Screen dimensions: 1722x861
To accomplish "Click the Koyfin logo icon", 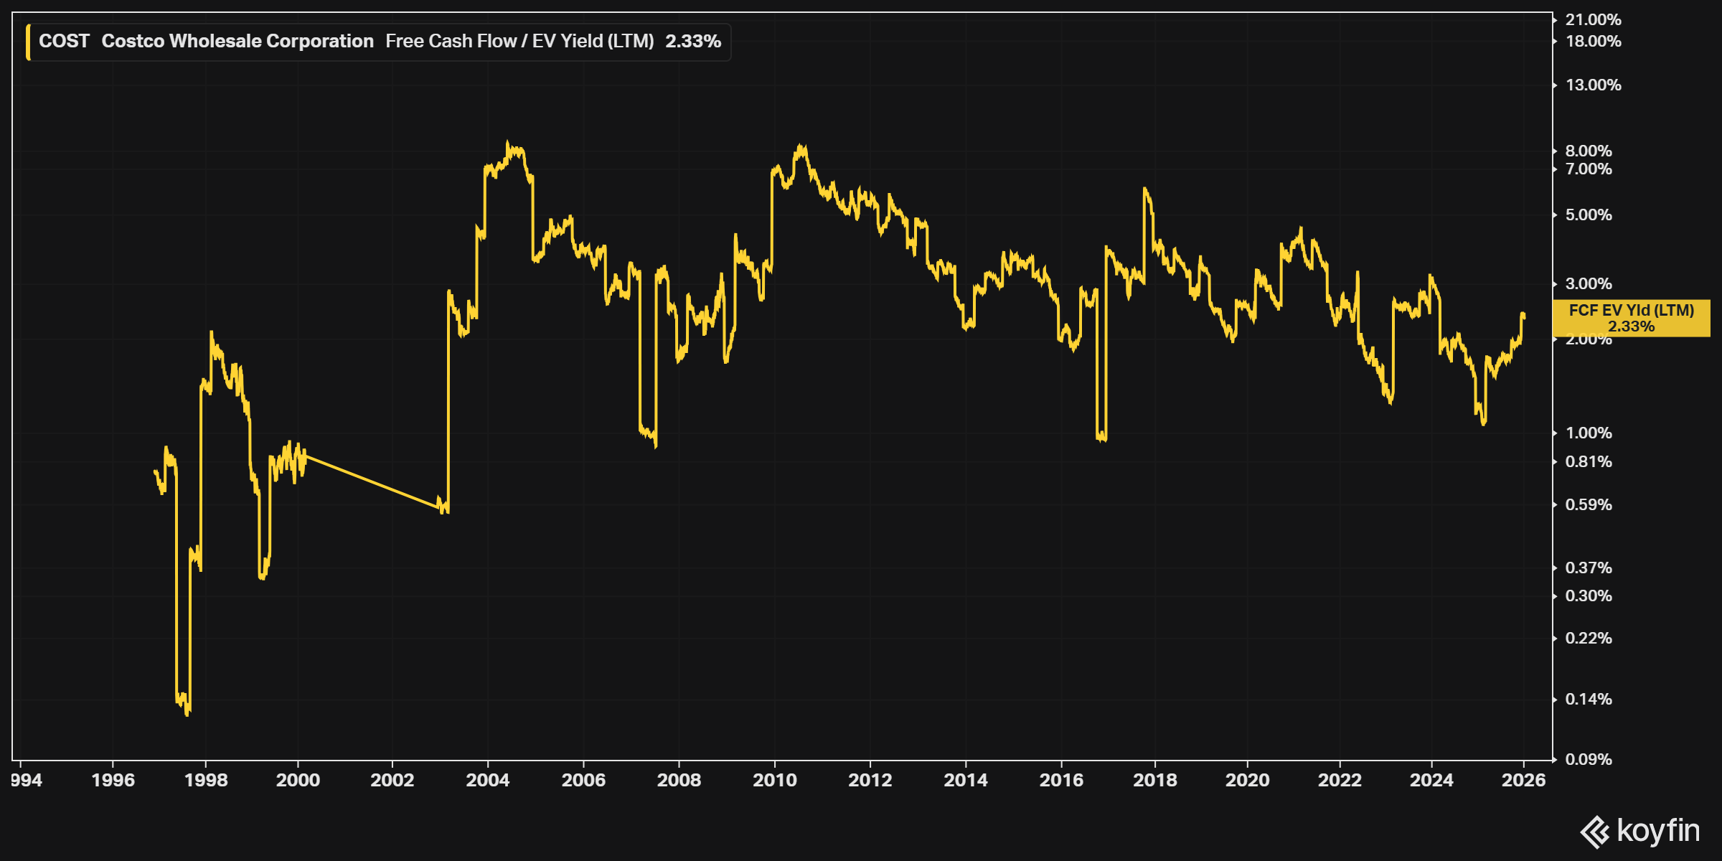I will tap(1594, 832).
